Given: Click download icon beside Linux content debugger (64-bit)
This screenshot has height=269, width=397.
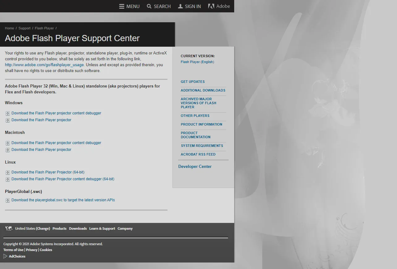Looking at the screenshot, I should (x=8, y=179).
